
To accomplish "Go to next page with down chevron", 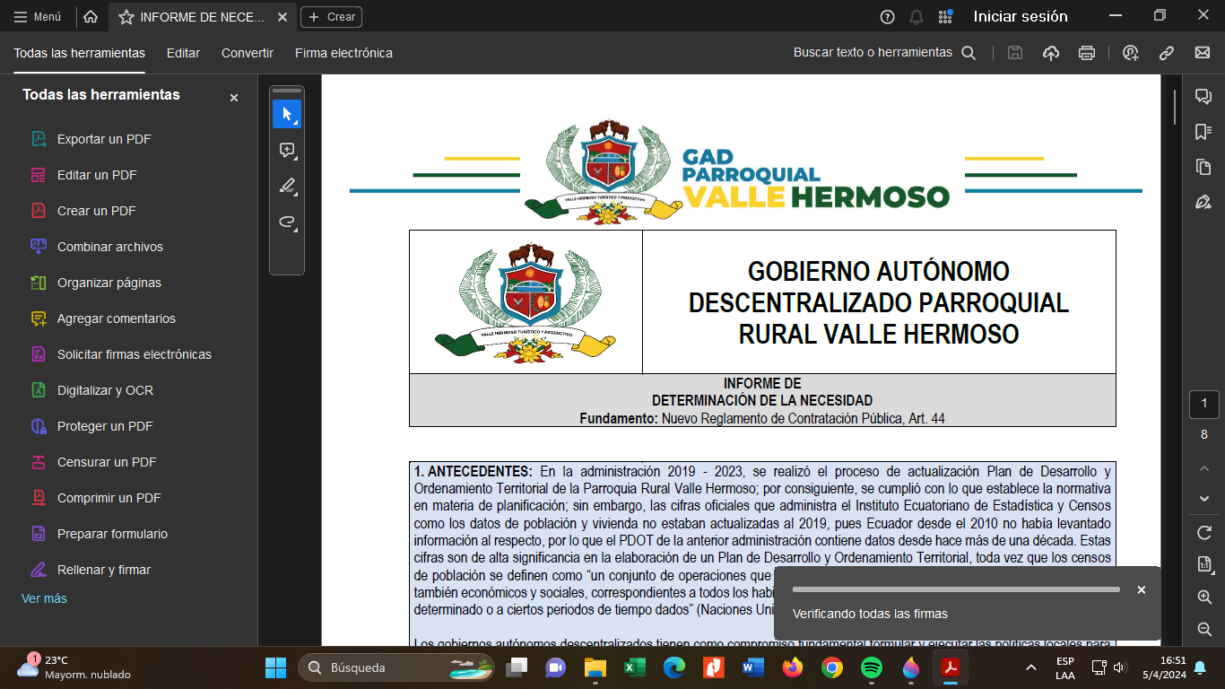I will (x=1203, y=499).
